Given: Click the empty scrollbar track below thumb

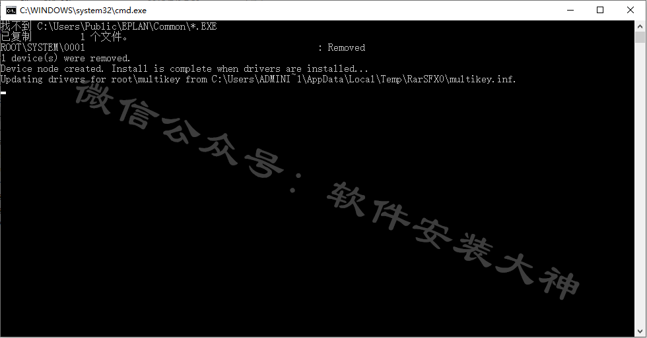Looking at the screenshot, I should click(640, 185).
